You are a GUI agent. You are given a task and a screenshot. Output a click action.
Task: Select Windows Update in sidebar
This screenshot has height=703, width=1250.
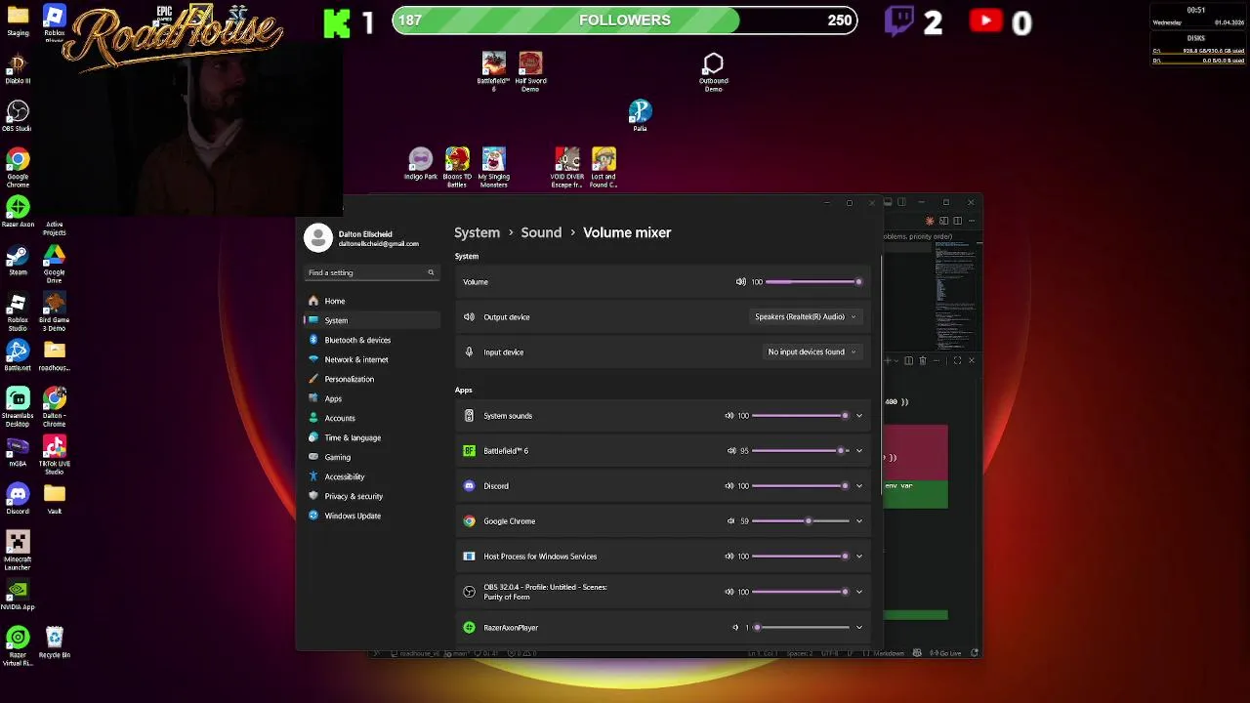(372, 516)
